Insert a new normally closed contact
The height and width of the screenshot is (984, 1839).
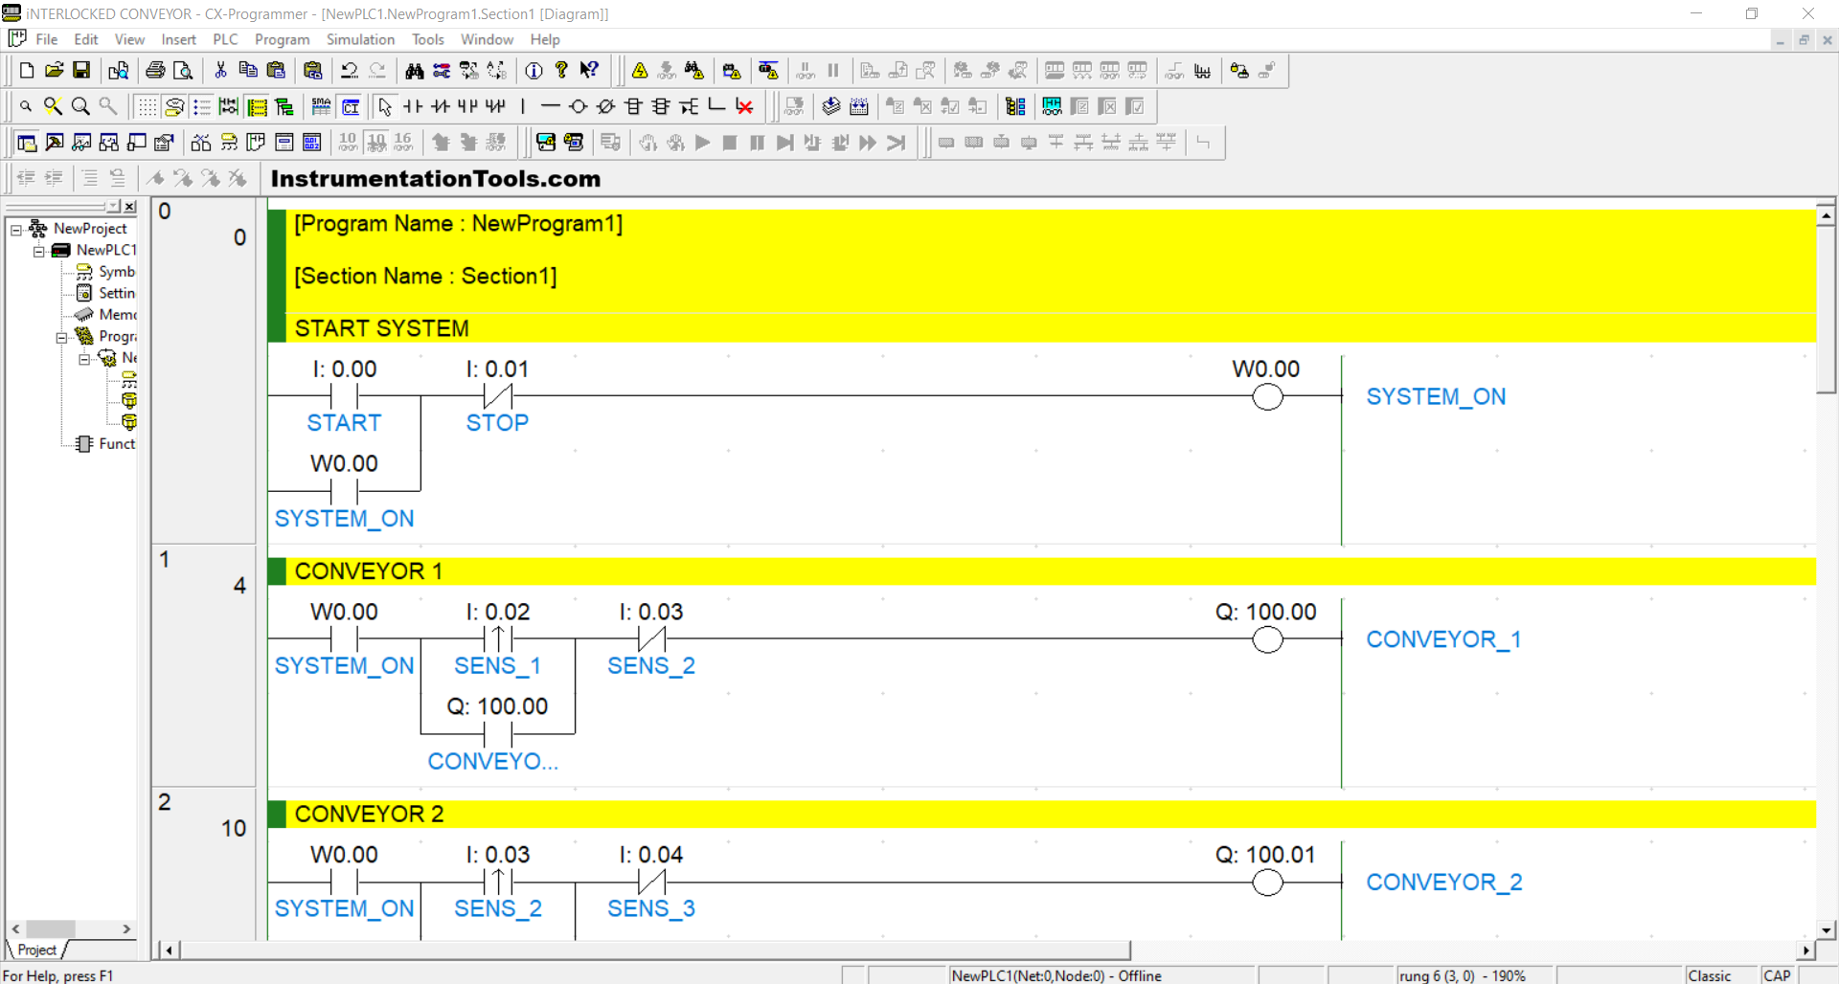click(x=441, y=106)
